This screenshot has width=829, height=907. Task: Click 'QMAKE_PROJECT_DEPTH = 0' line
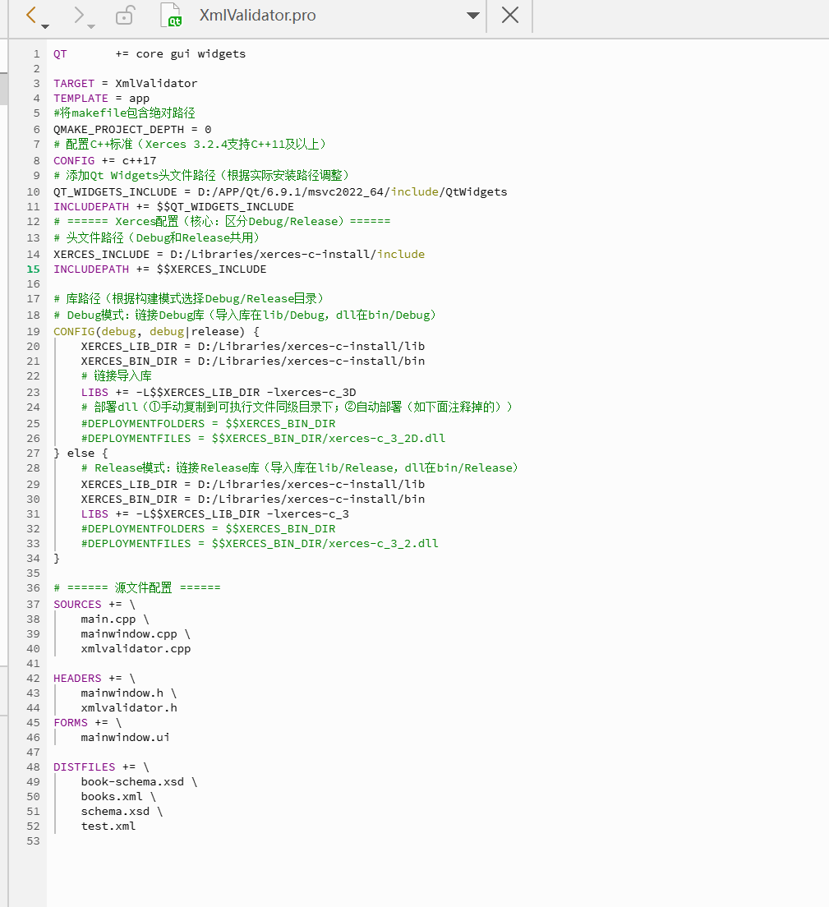(132, 130)
